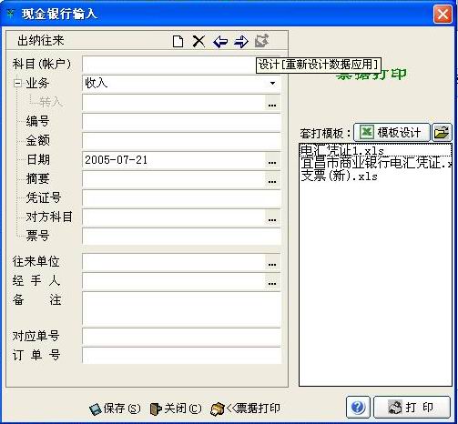The height and width of the screenshot is (424, 458).
Task: Open the 往来单位 lookup ellipsis button
Action: click(272, 262)
